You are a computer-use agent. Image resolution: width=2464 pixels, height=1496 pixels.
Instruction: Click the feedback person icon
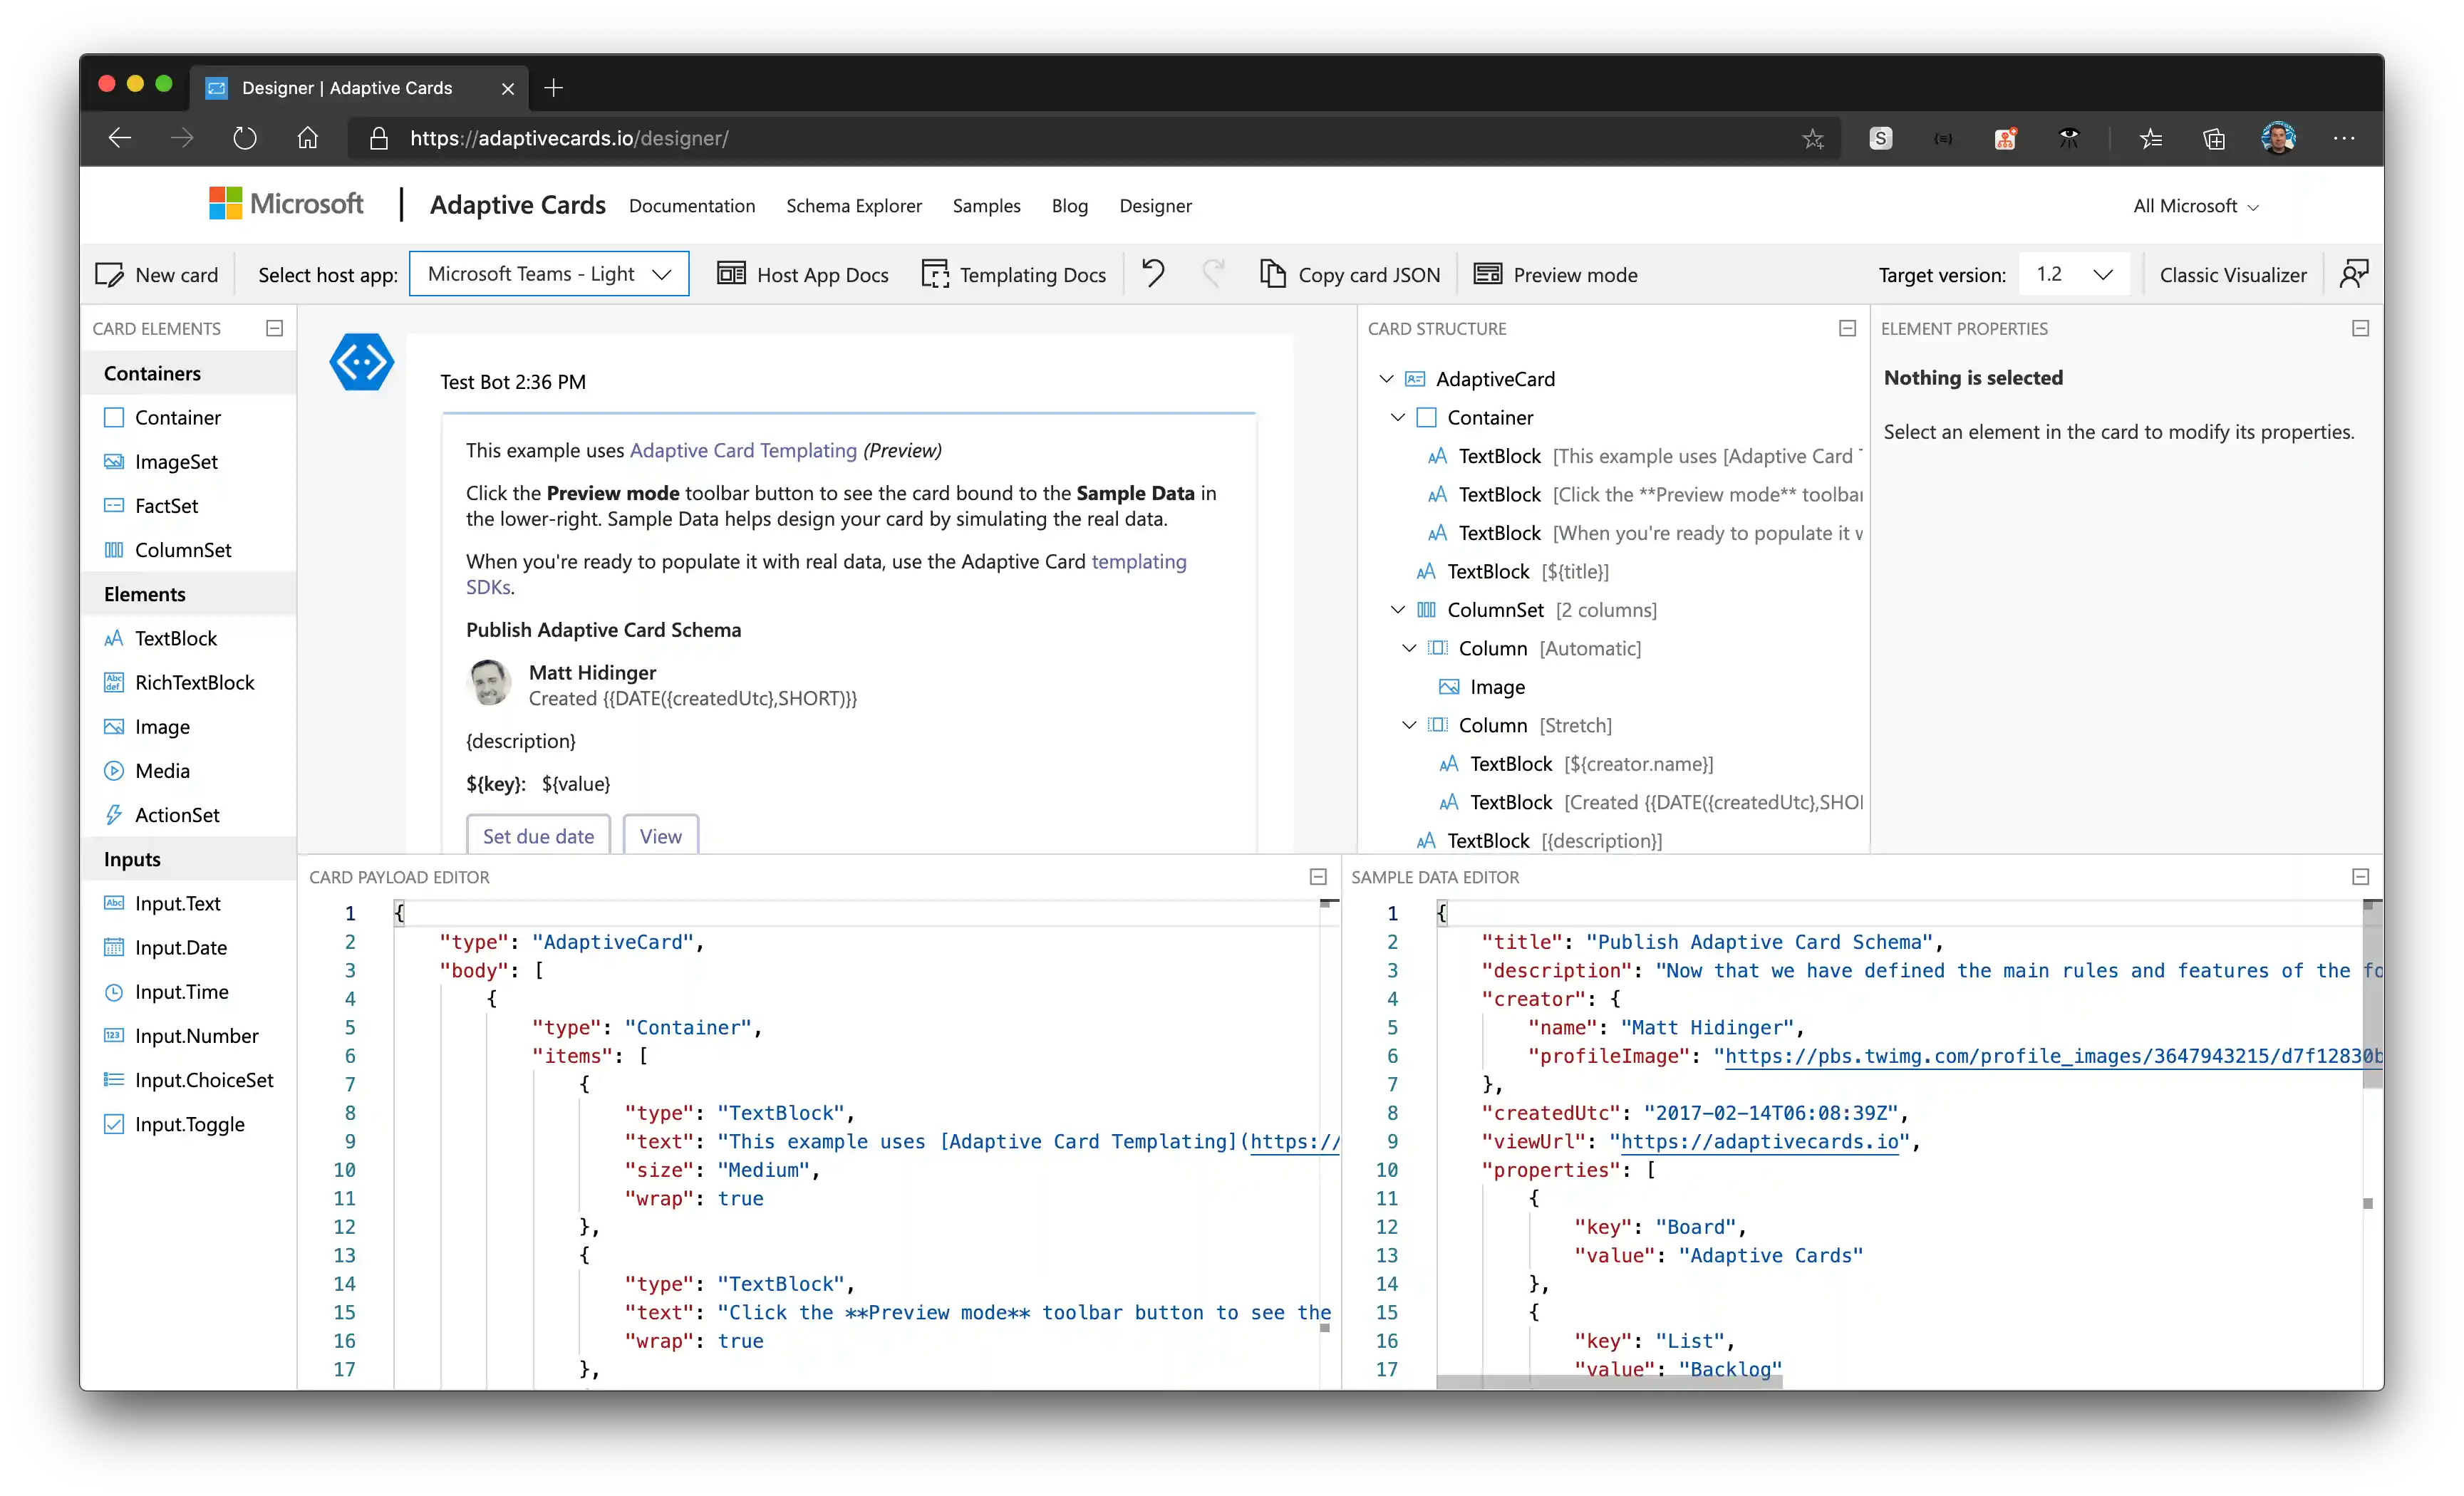click(2353, 274)
